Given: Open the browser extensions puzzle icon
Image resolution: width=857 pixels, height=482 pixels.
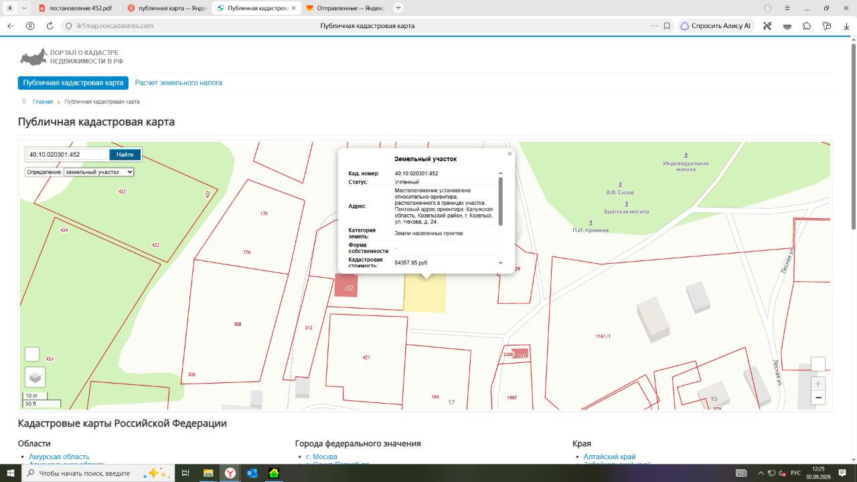Looking at the screenshot, I should pos(807,26).
